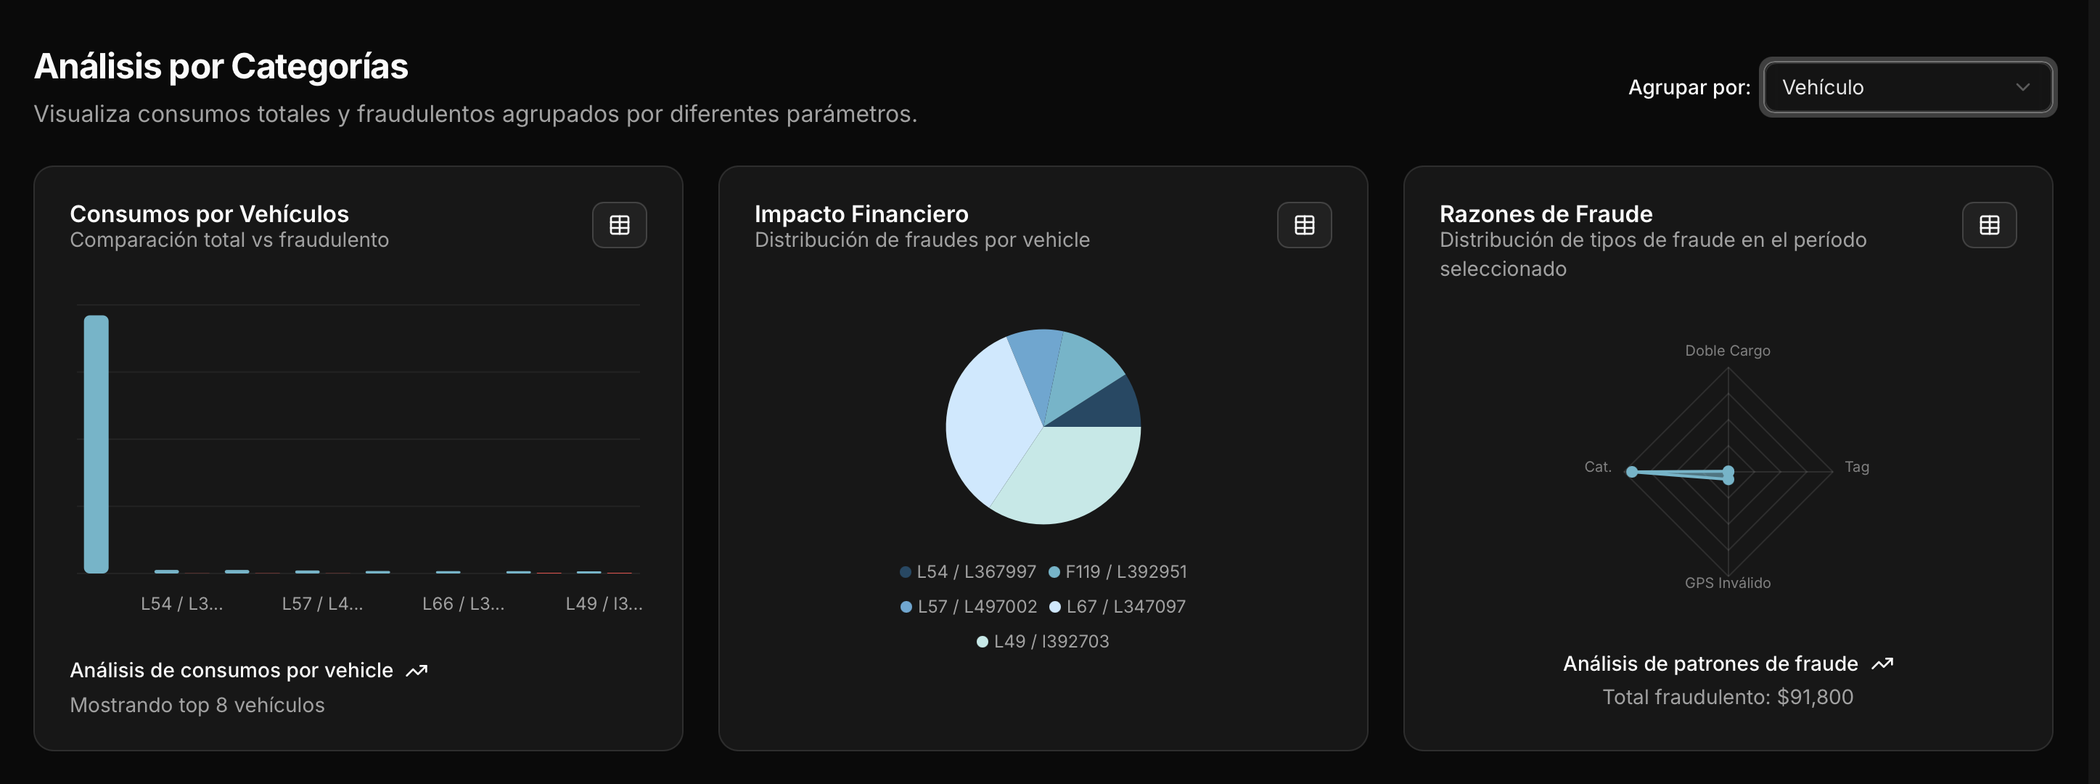Expand the Vehículo dropdown chevron
Image resolution: width=2100 pixels, height=784 pixels.
[x=2023, y=87]
